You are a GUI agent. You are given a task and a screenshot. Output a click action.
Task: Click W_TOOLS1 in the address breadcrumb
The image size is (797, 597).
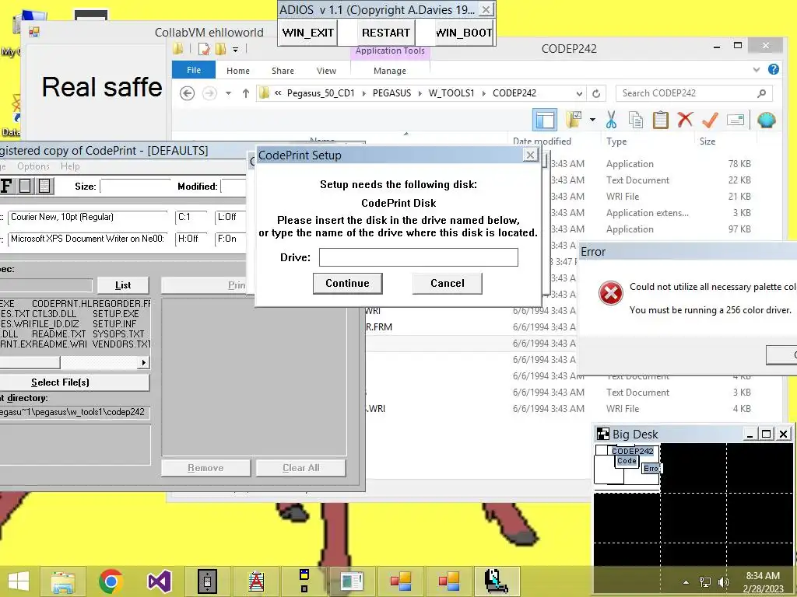(x=451, y=93)
